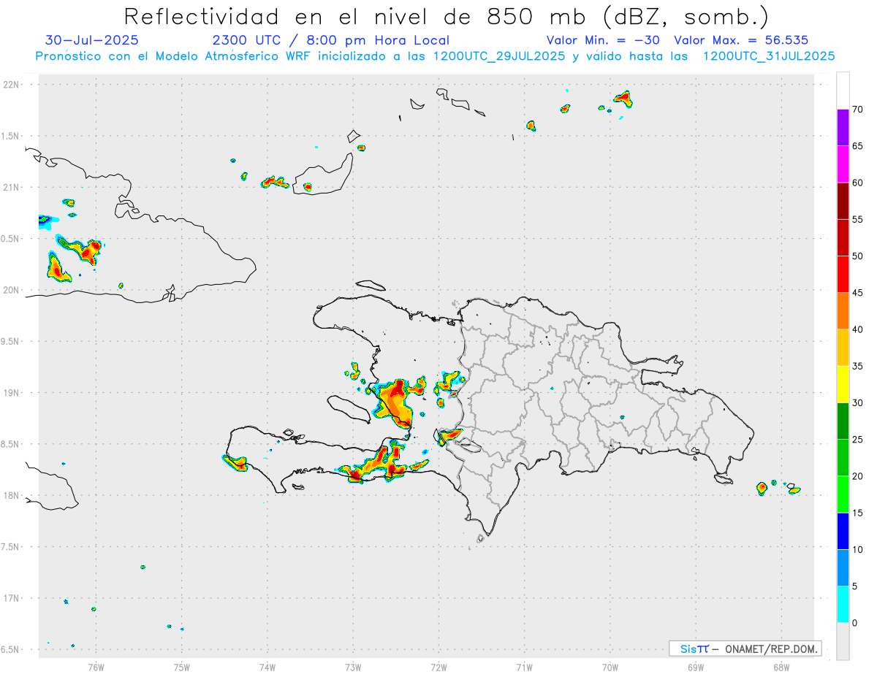Click the '74W' longitude label

point(267,667)
